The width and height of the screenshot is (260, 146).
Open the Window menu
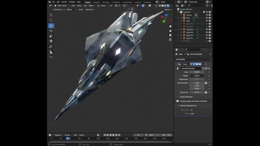tap(72, 2)
